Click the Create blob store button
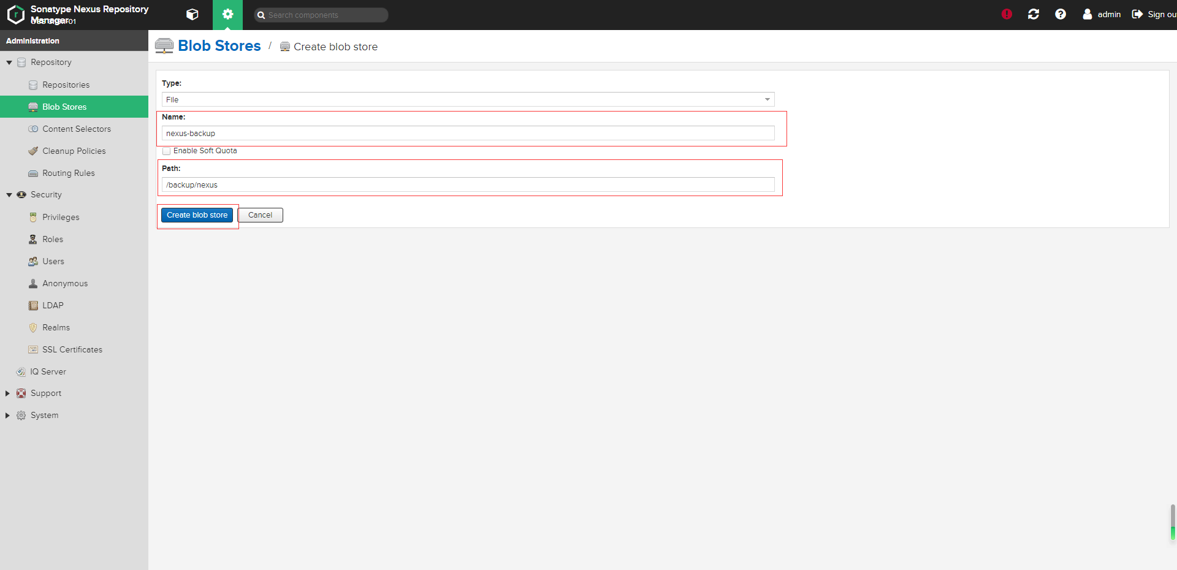This screenshot has height=570, width=1177. pos(197,215)
